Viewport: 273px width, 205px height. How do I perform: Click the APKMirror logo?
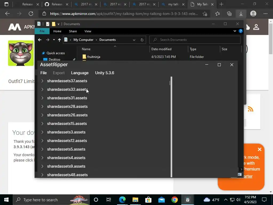click(15, 27)
